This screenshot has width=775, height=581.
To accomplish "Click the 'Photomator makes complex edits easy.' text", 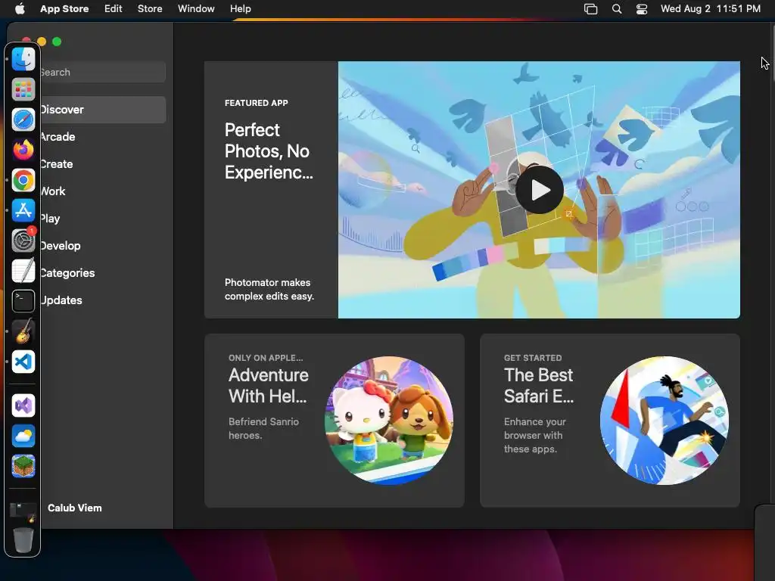I will click(x=269, y=290).
